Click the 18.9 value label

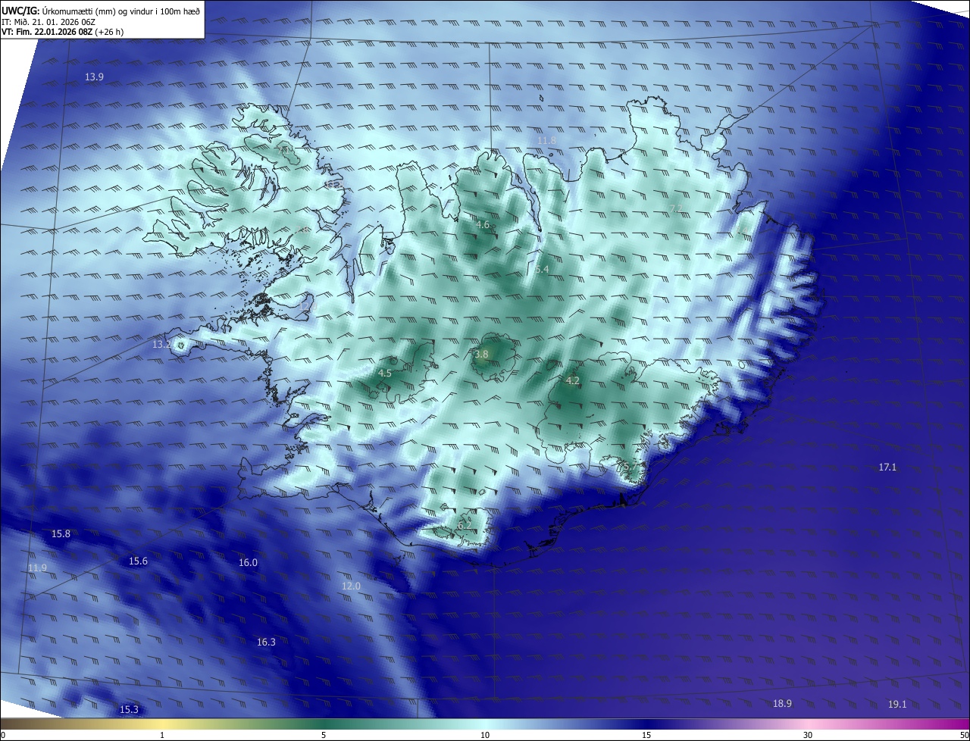pyautogui.click(x=782, y=704)
